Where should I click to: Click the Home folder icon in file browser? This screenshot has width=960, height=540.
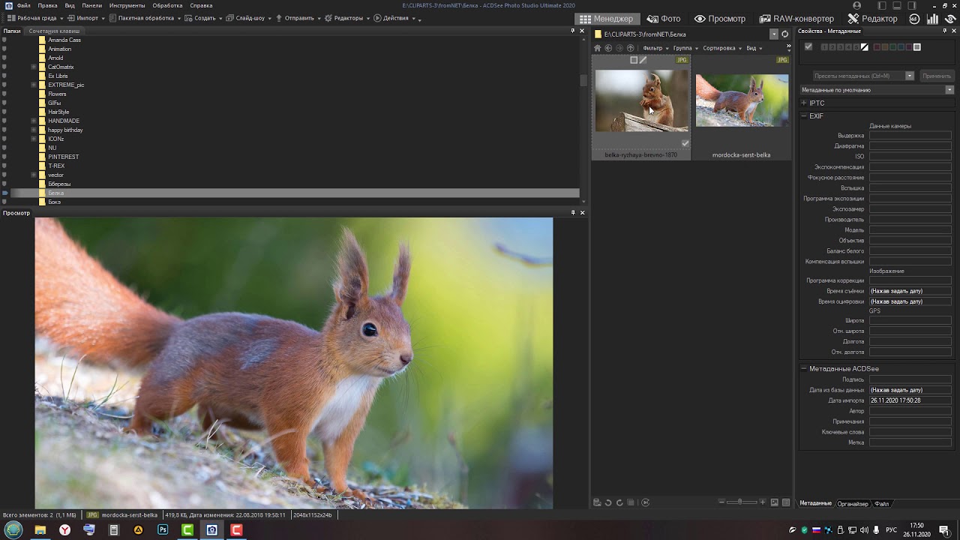(598, 48)
